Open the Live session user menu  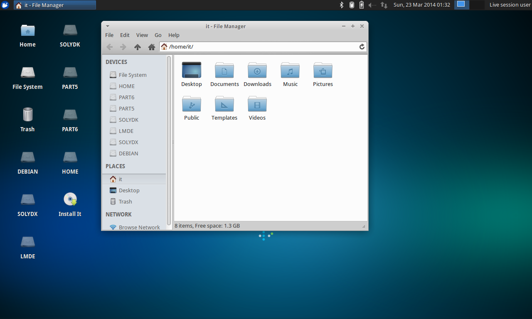[510, 5]
